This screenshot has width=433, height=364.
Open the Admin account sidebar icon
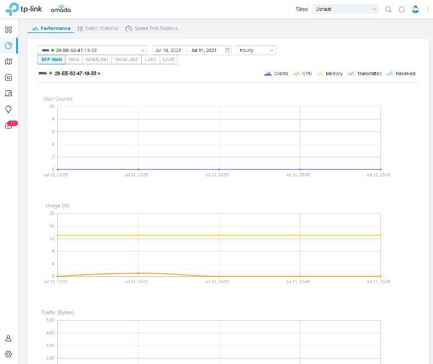(x=9, y=339)
